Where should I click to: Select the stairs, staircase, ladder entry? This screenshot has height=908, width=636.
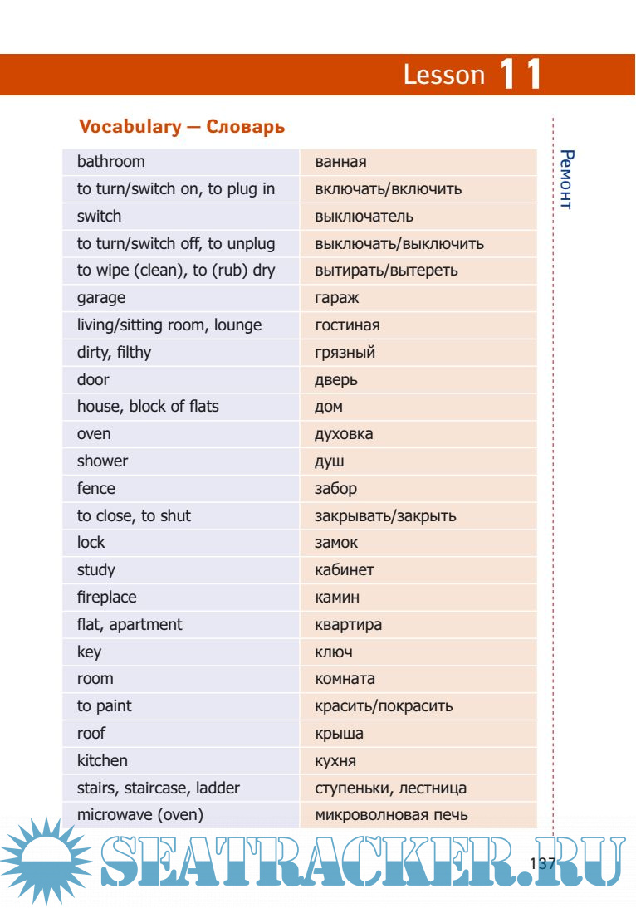pyautogui.click(x=159, y=788)
